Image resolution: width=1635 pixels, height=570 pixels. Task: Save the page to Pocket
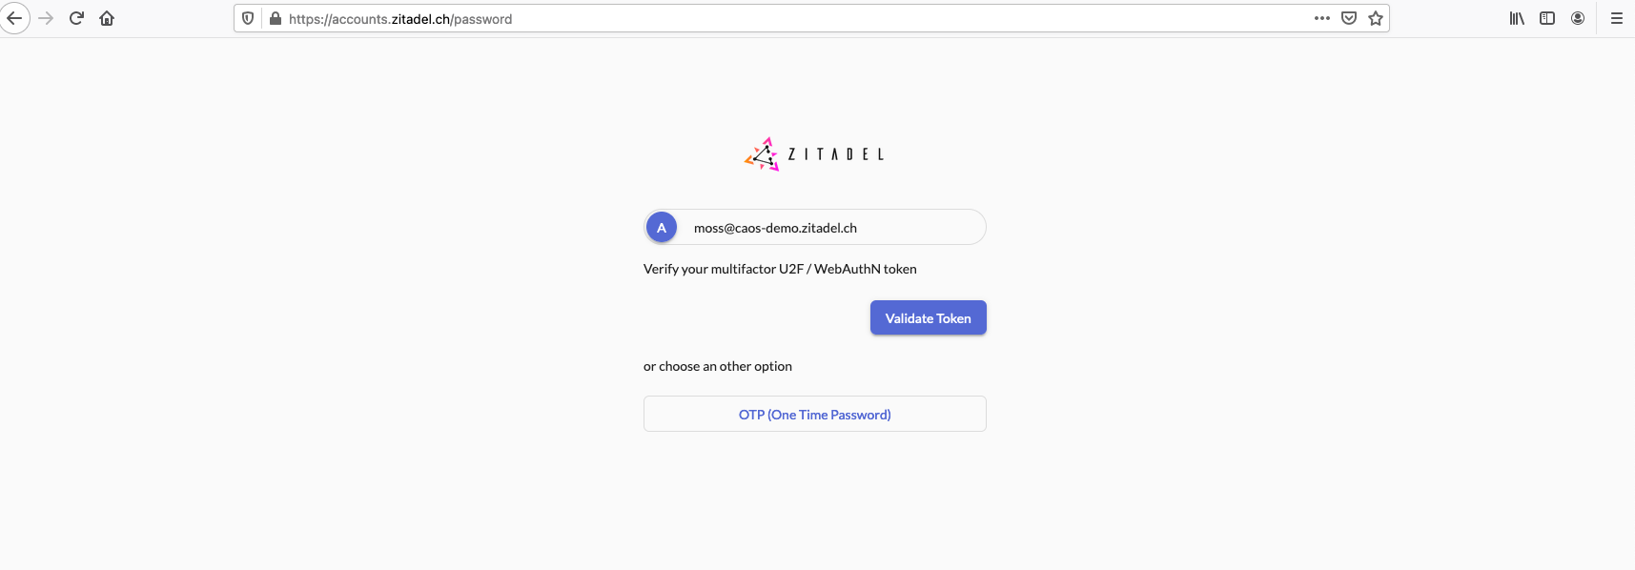(1348, 18)
